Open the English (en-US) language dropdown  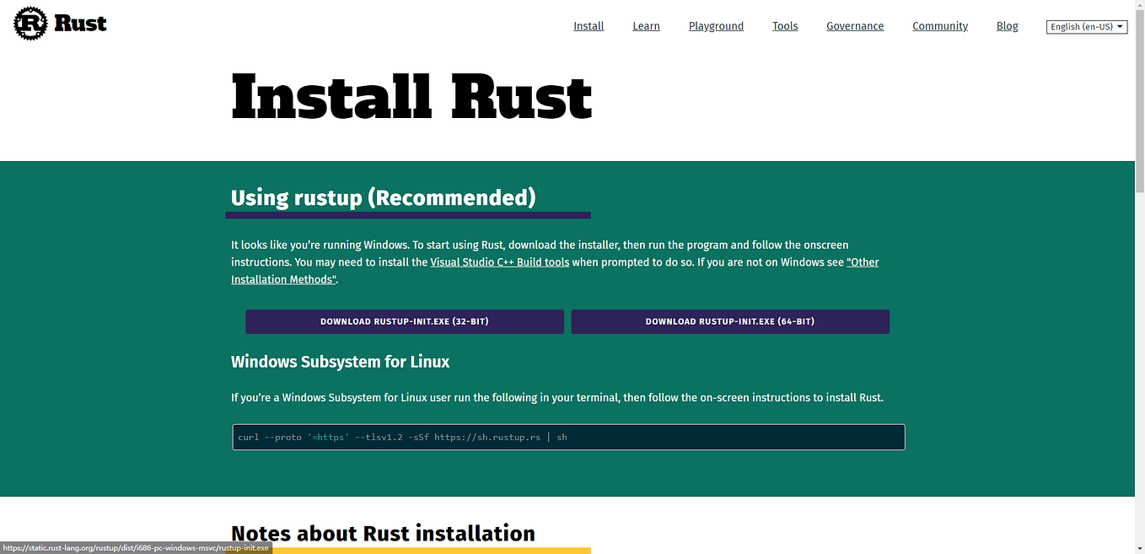pyautogui.click(x=1086, y=26)
